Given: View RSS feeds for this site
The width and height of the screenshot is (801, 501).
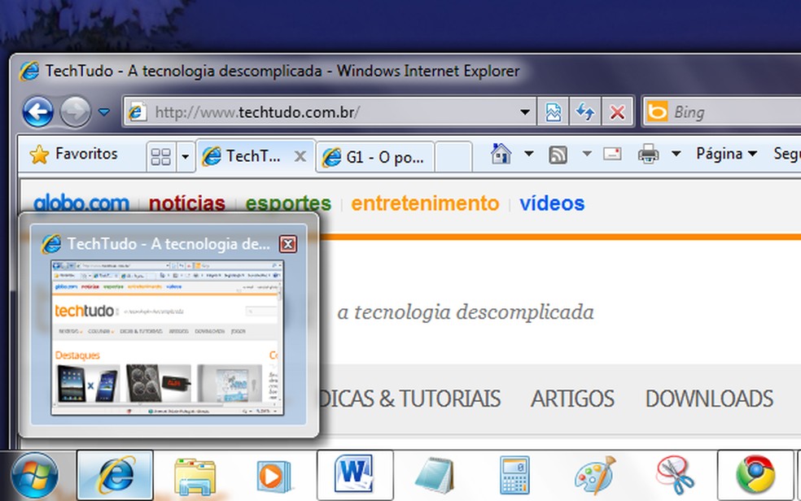Looking at the screenshot, I should click(558, 155).
